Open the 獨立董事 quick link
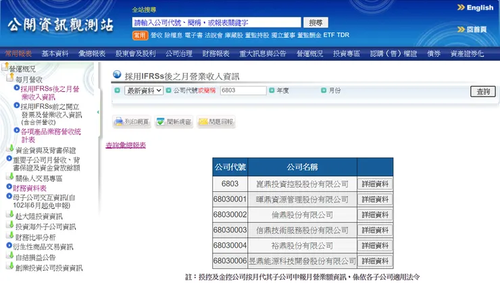Screen dimensions: 500x283 coord(283,35)
